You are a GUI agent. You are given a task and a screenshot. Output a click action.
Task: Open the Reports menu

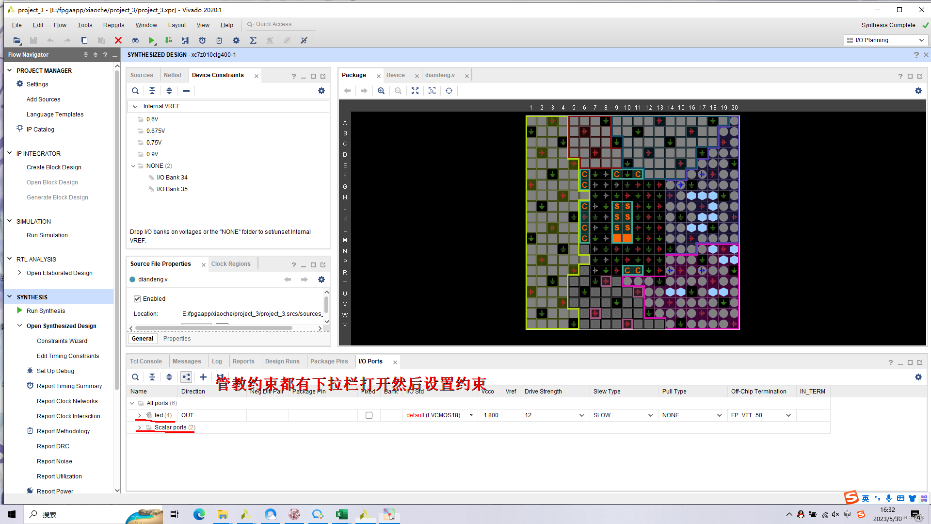113,25
